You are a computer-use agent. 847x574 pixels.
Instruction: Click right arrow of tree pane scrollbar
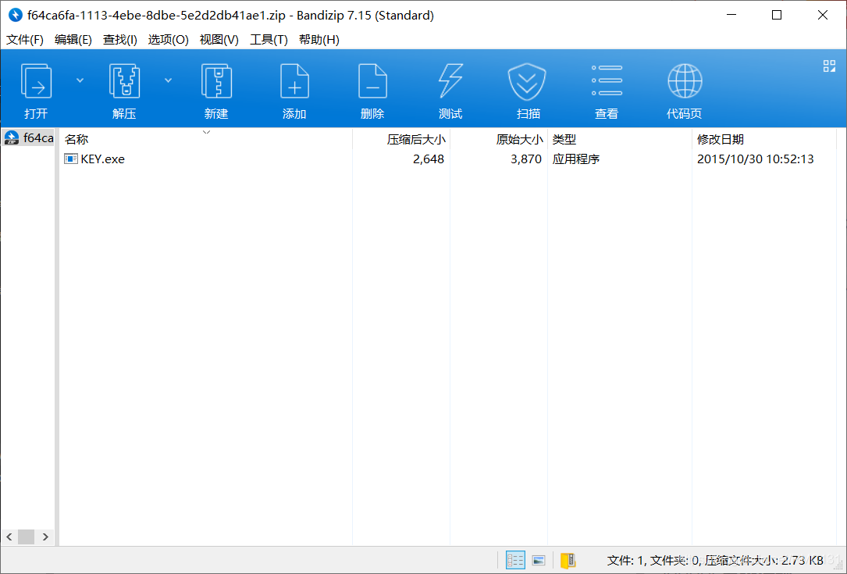[x=45, y=537]
